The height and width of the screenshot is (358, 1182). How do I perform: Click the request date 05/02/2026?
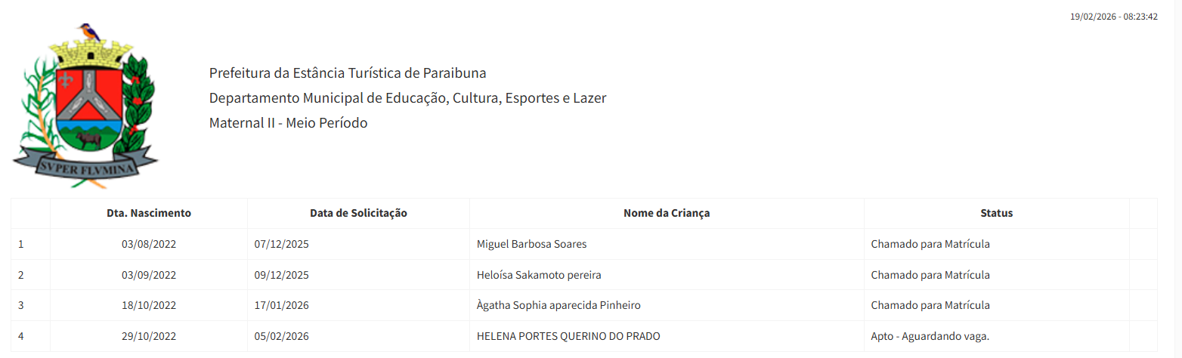282,336
